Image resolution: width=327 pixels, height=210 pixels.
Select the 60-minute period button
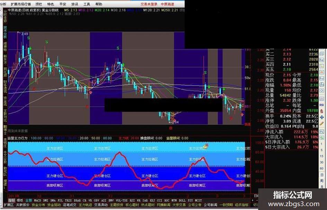click(322, 168)
